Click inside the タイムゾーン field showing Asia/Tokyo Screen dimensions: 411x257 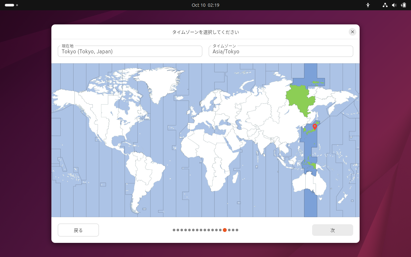point(281,51)
